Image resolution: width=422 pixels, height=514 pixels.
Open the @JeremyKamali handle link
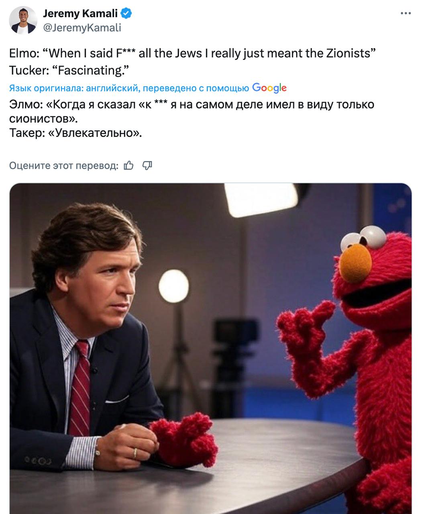pyautogui.click(x=82, y=27)
